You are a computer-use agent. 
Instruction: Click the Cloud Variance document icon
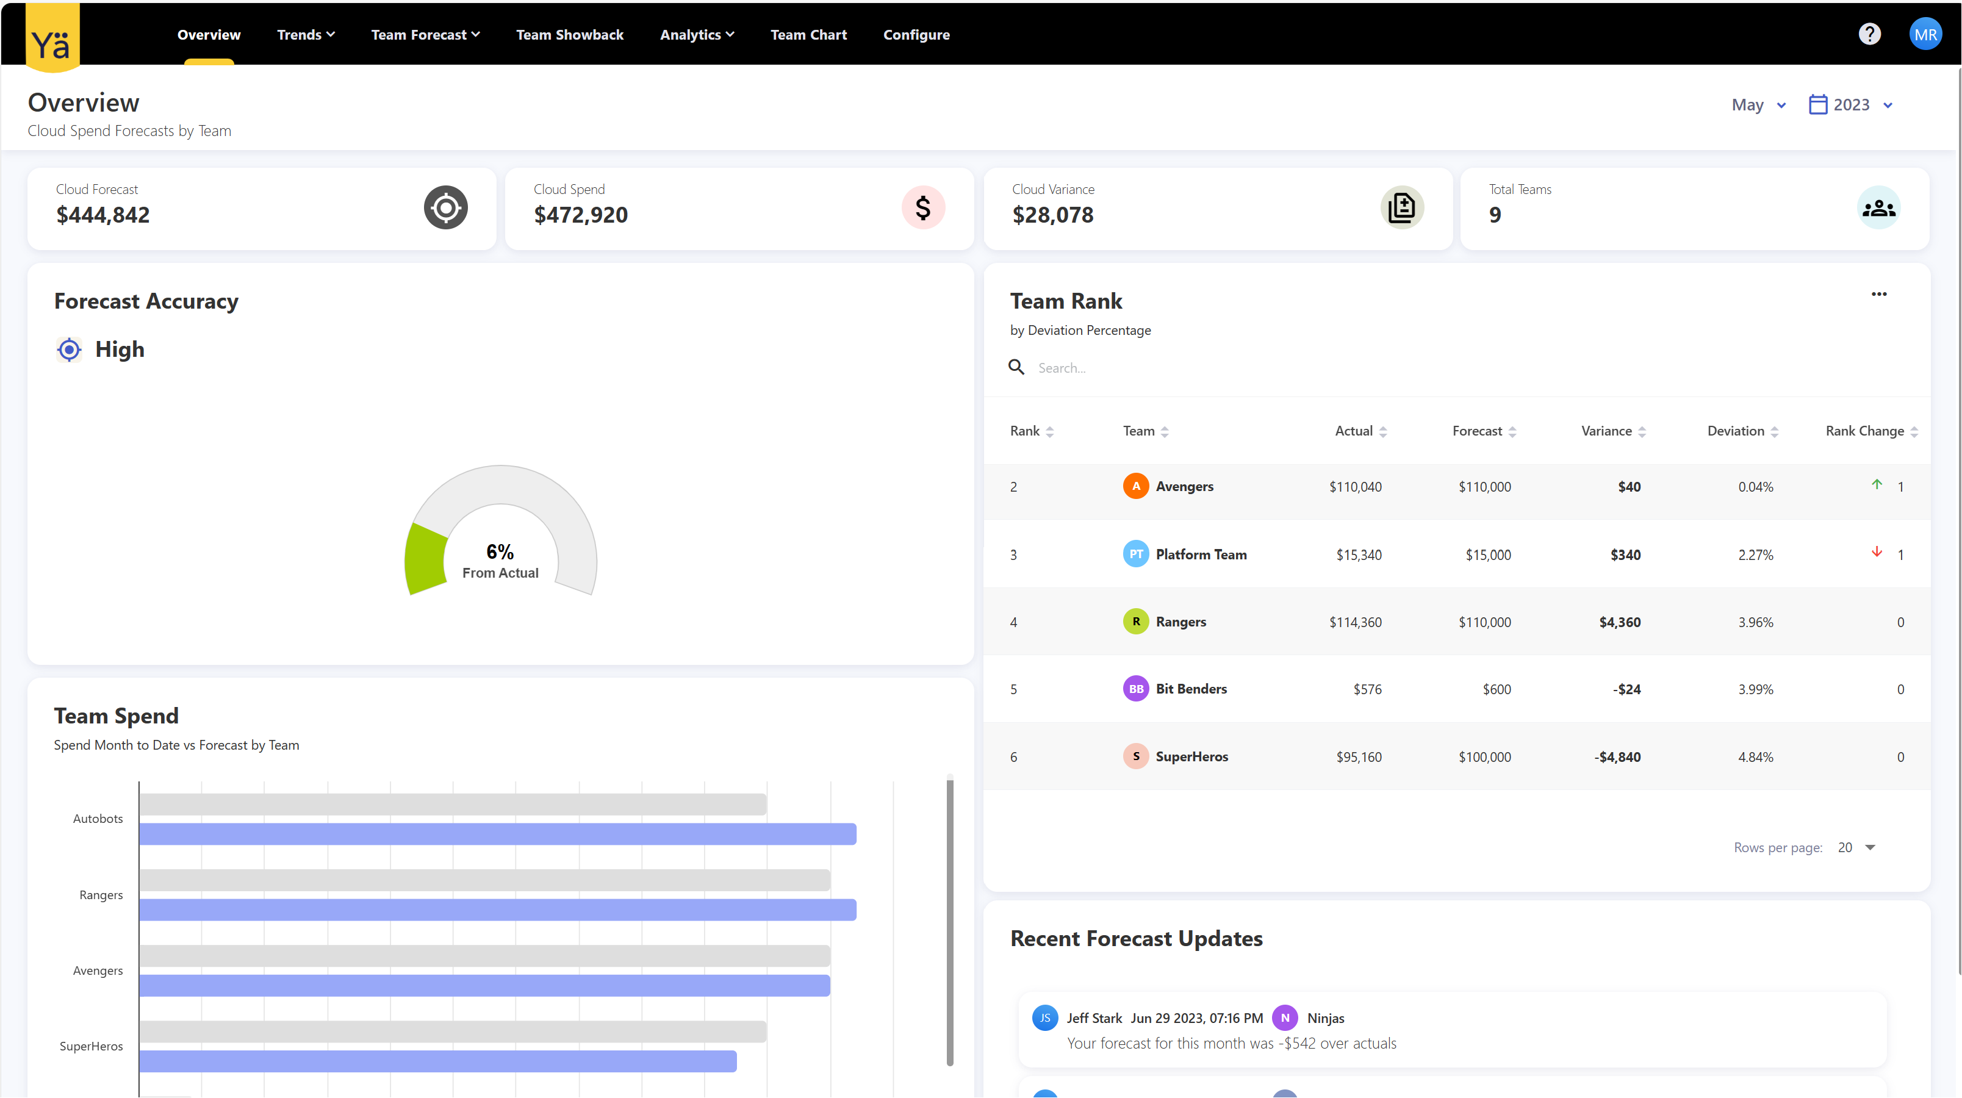click(1401, 207)
